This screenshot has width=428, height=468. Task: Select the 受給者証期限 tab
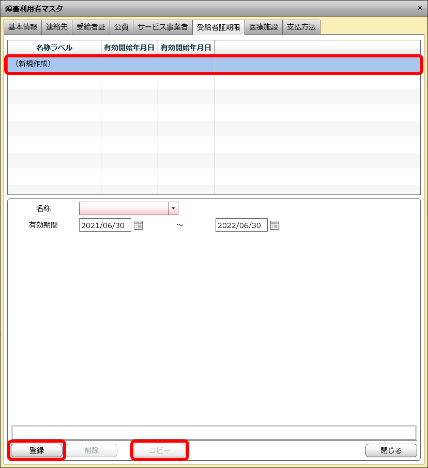(x=219, y=27)
